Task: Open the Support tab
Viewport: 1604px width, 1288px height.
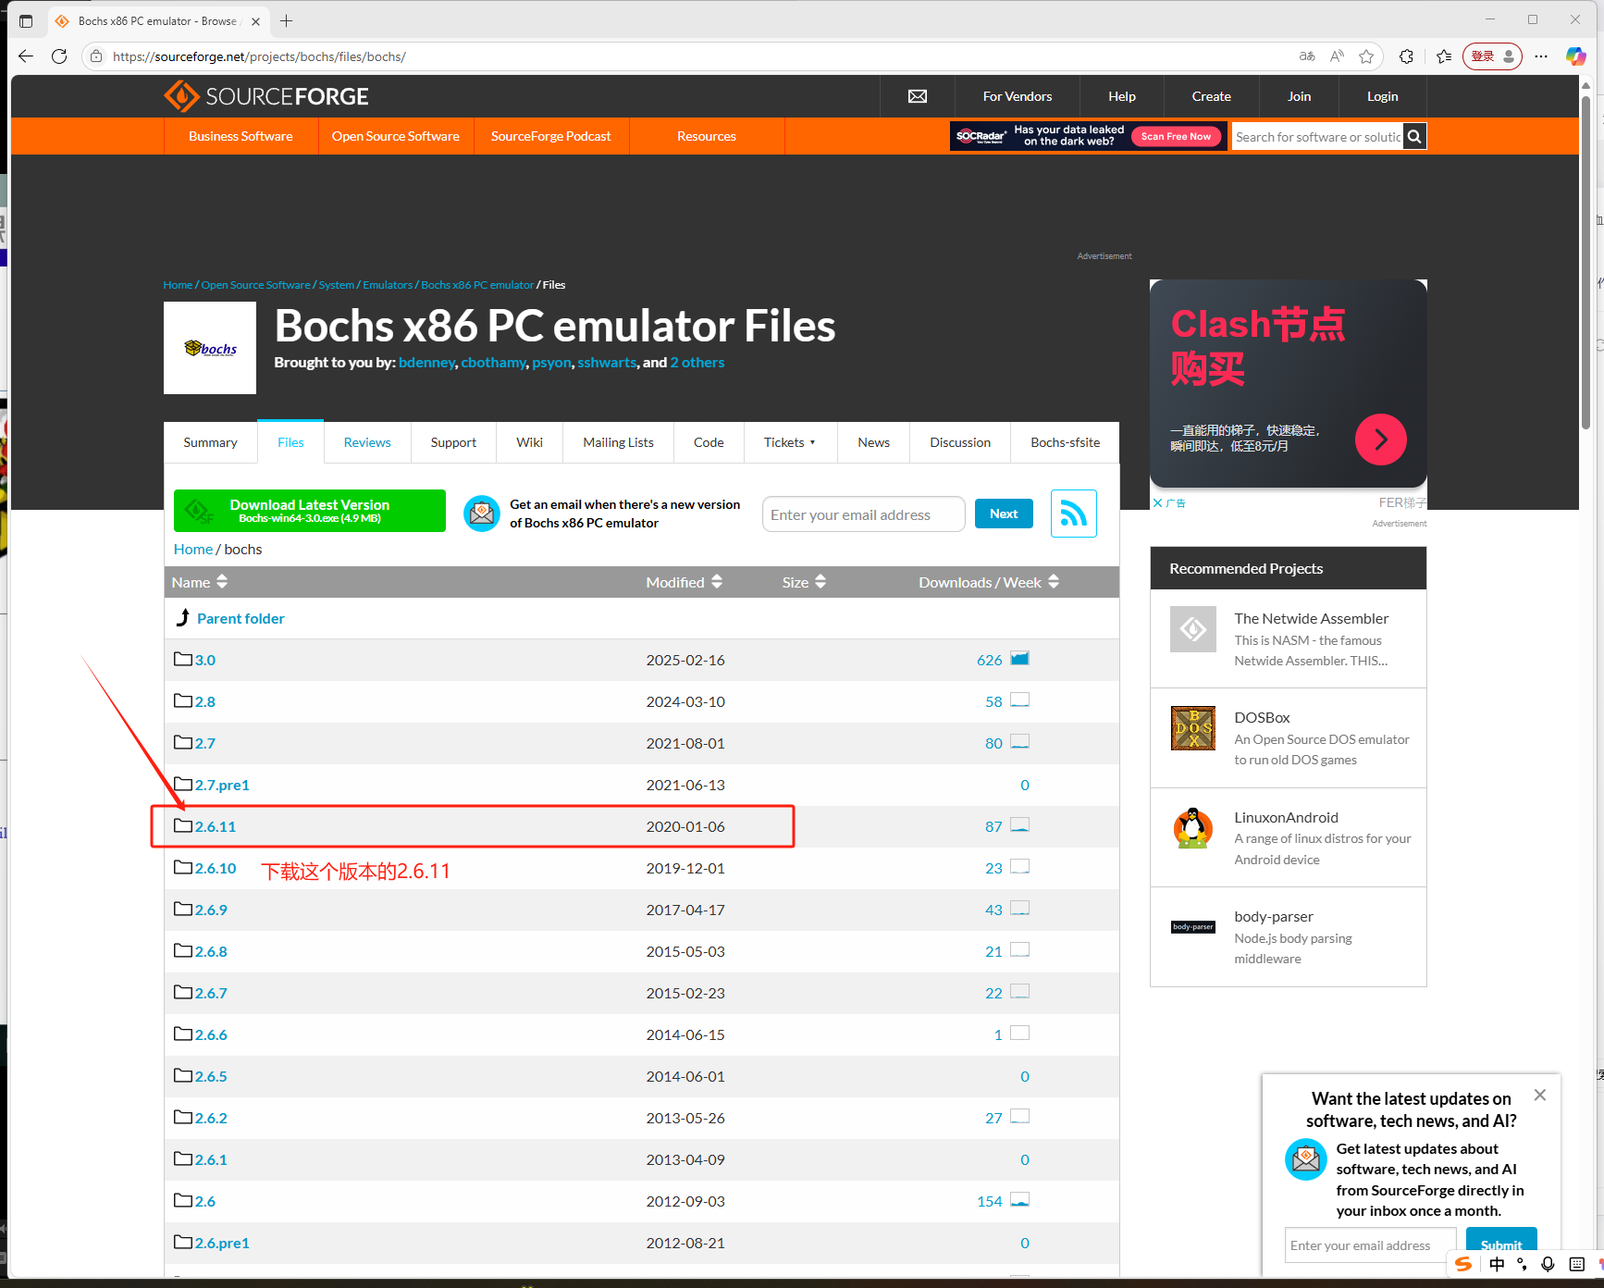Action: [453, 442]
